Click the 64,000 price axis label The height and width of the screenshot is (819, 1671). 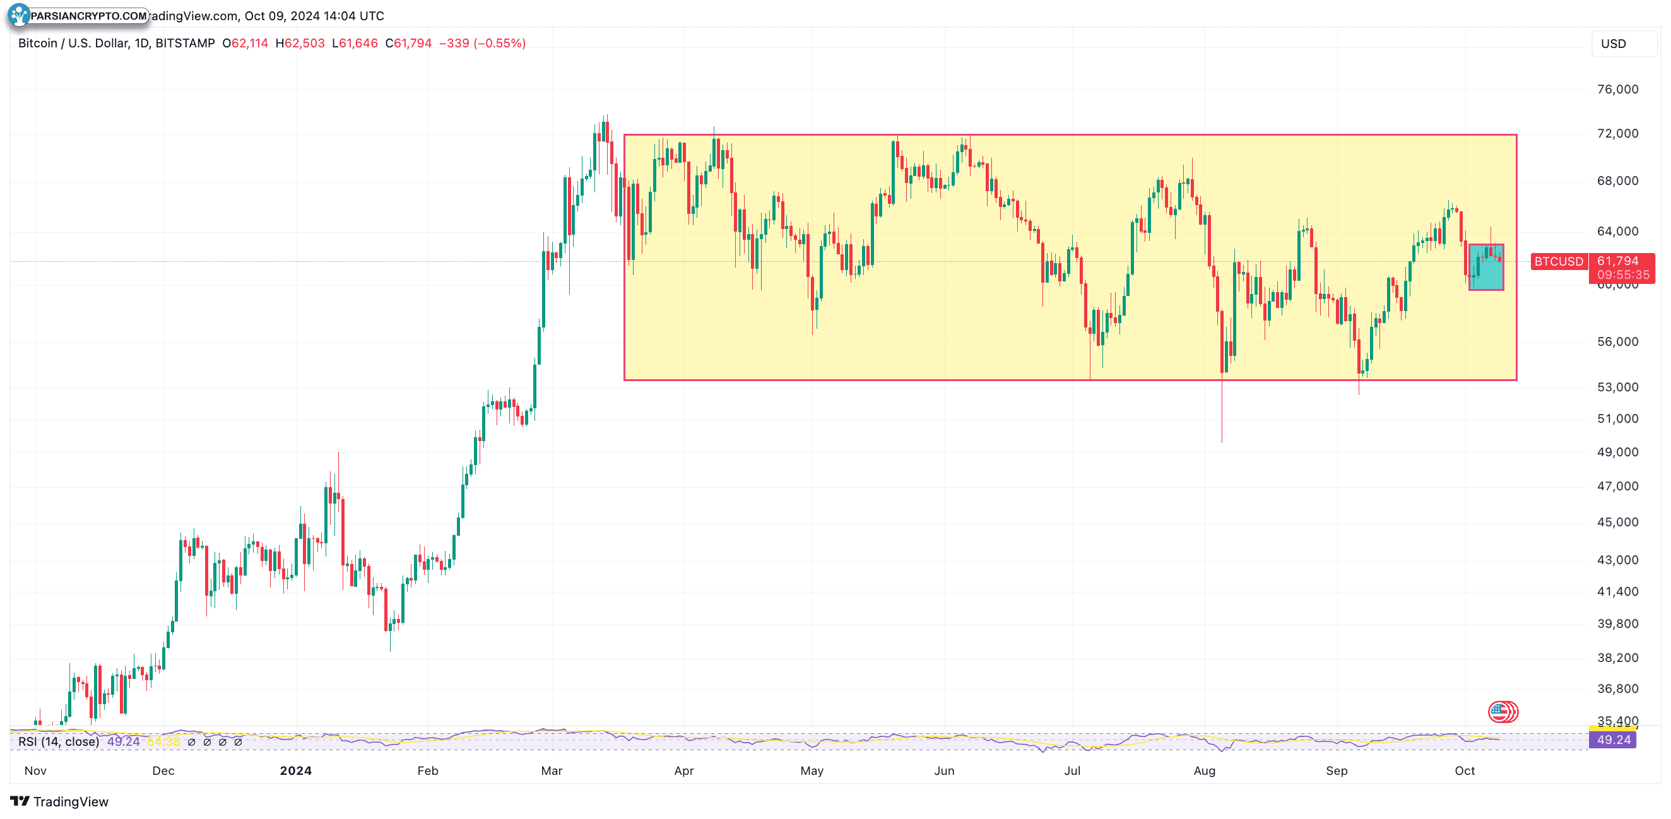point(1618,232)
